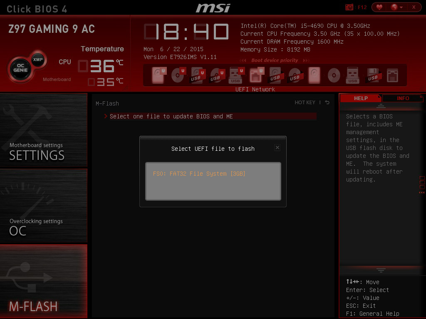Close the Select UEFI file dialog

(277, 147)
